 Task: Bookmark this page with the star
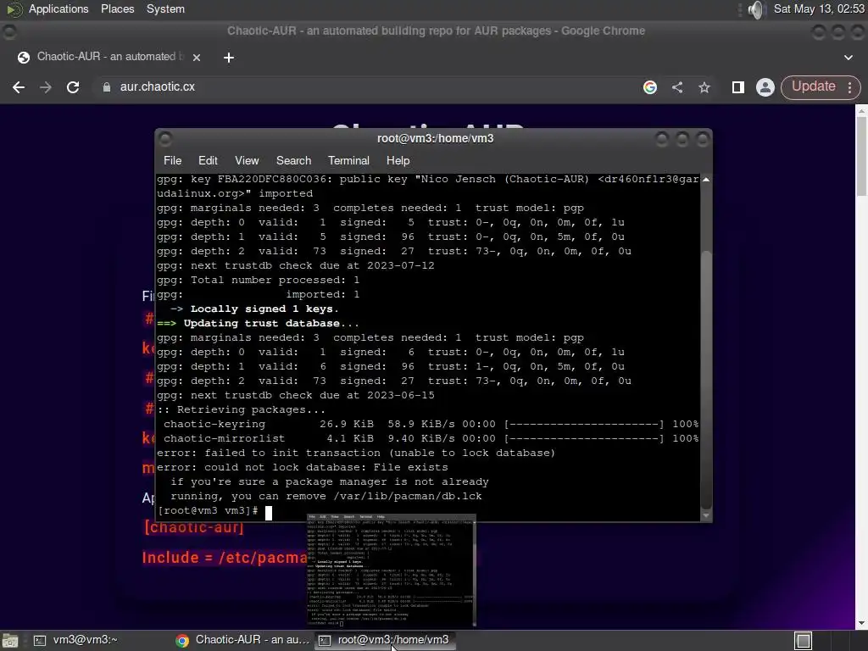click(x=704, y=87)
